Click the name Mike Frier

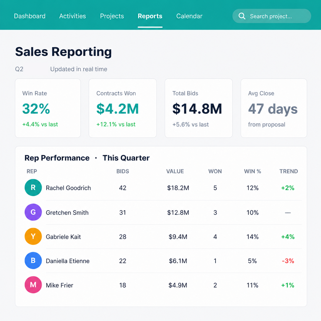point(59,285)
